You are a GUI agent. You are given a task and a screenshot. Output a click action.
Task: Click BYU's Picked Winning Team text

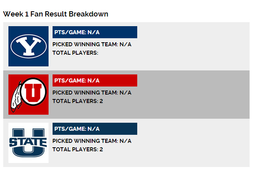[92, 44]
